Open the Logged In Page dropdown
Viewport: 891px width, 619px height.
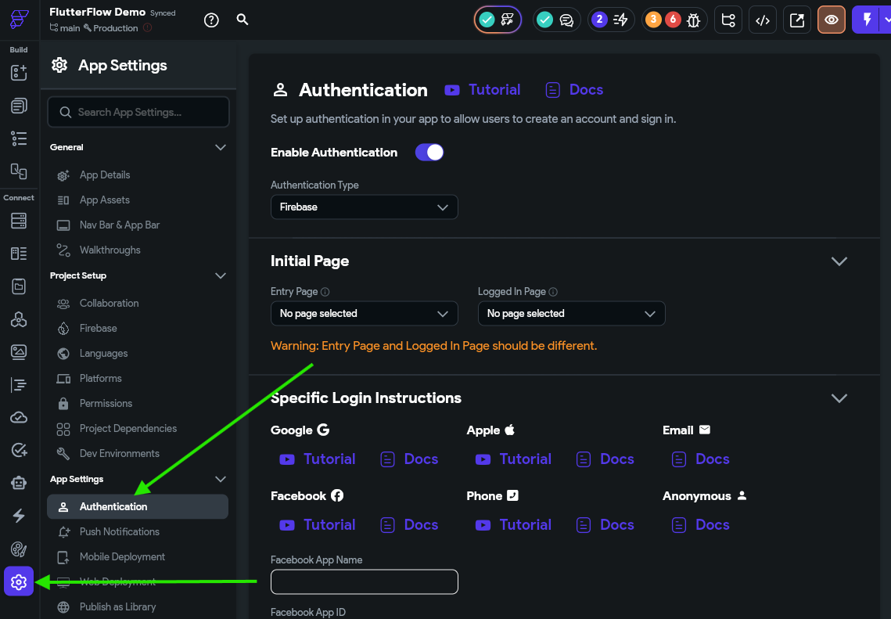point(572,314)
